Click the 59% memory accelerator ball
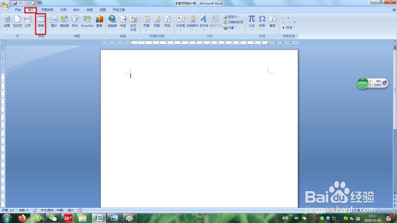 click(x=362, y=83)
